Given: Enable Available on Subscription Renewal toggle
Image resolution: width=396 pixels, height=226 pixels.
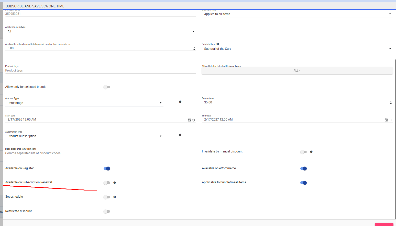Looking at the screenshot, I should 107,183.
